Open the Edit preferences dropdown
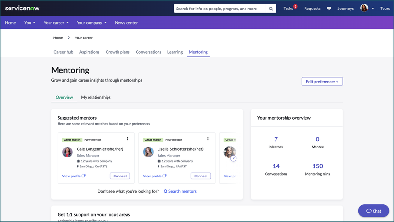This screenshot has height=222, width=394. coord(322,82)
